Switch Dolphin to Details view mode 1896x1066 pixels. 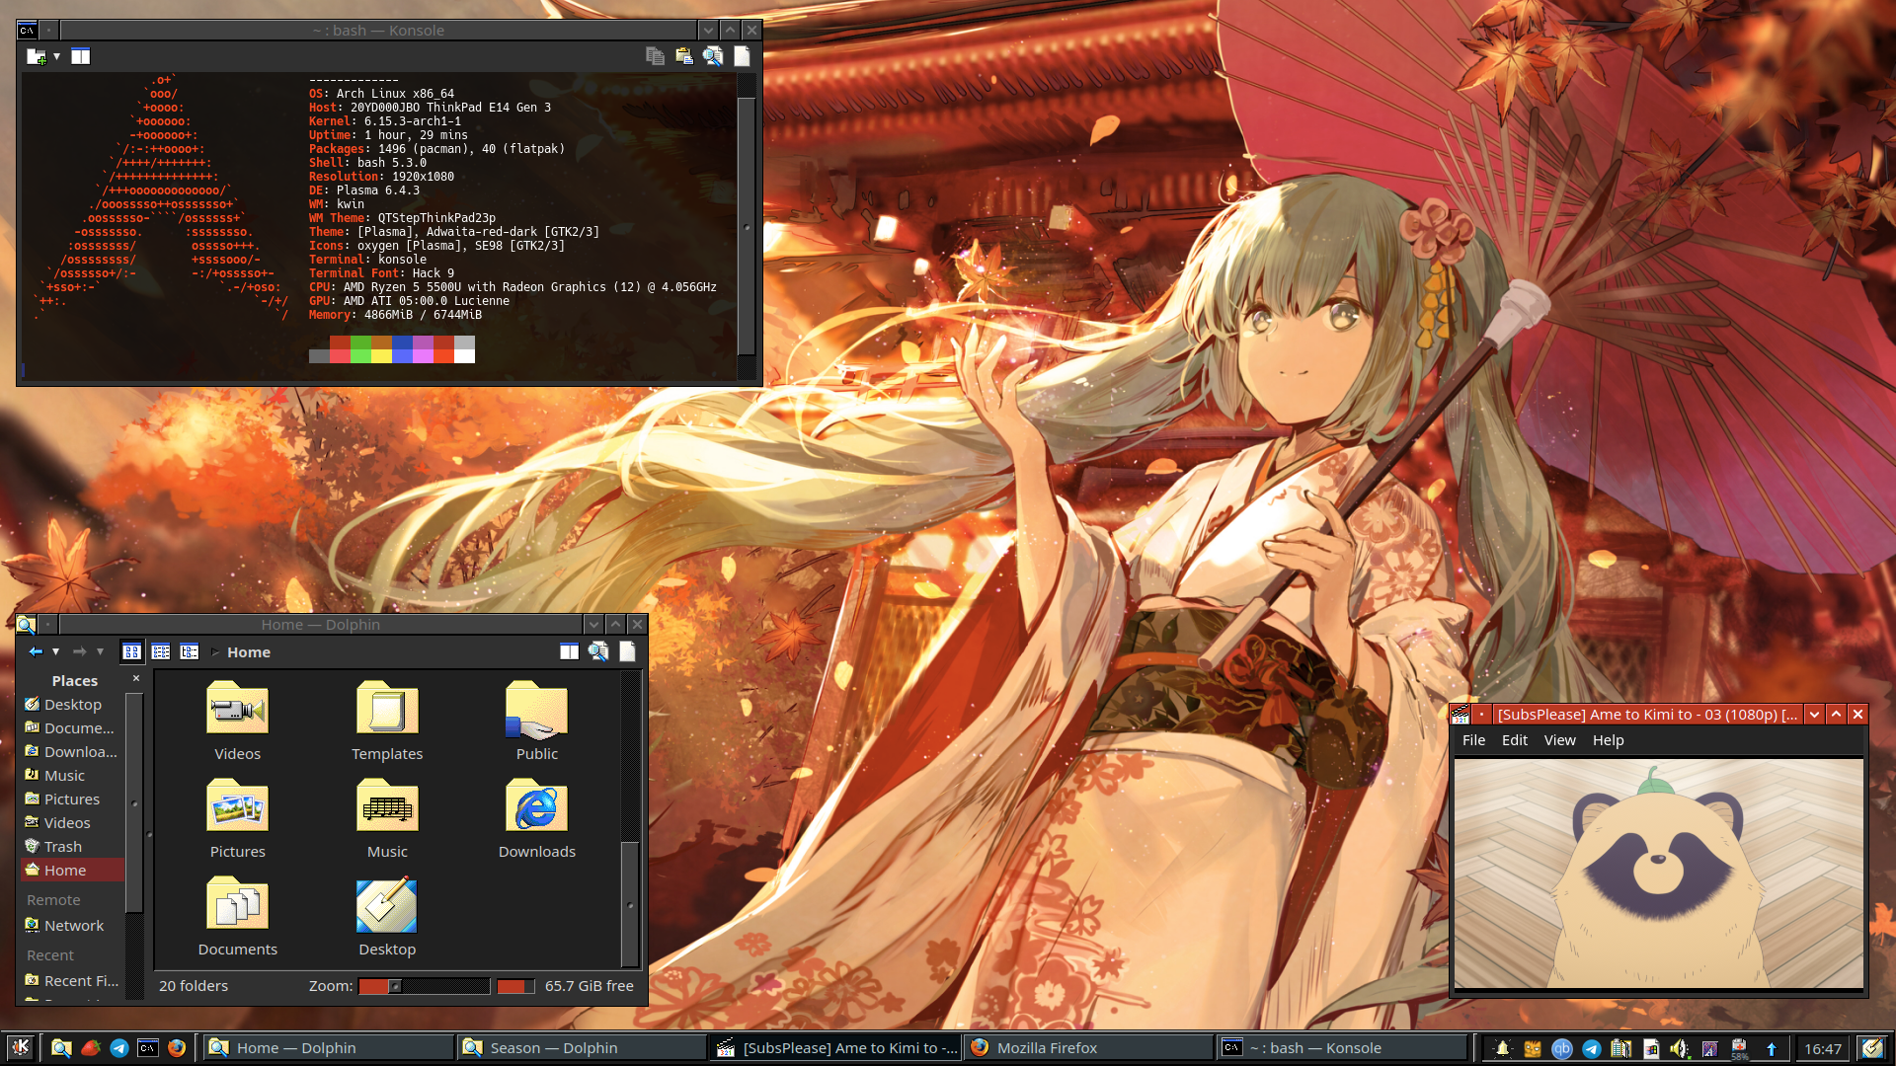189,651
